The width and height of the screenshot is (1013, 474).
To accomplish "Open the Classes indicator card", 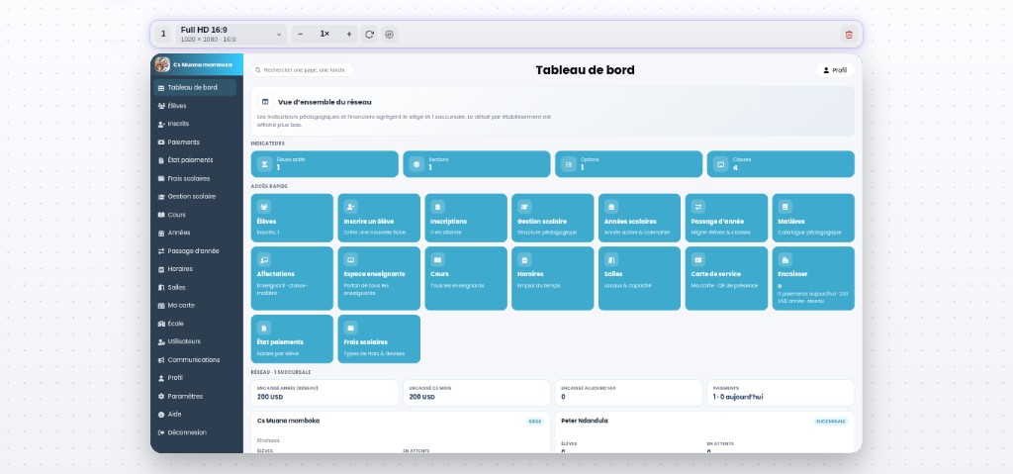I will [x=781, y=164].
